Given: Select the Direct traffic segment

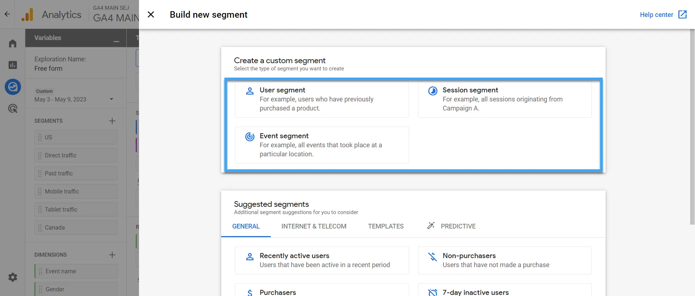Looking at the screenshot, I should (x=76, y=155).
